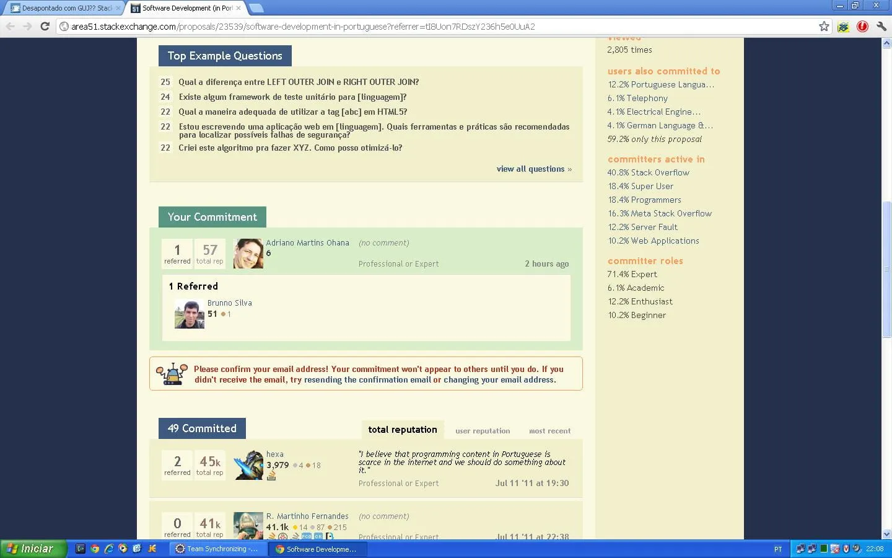This screenshot has width=892, height=558.
Task: Open R. Martinho Fernandes's profile link
Action: [x=307, y=516]
